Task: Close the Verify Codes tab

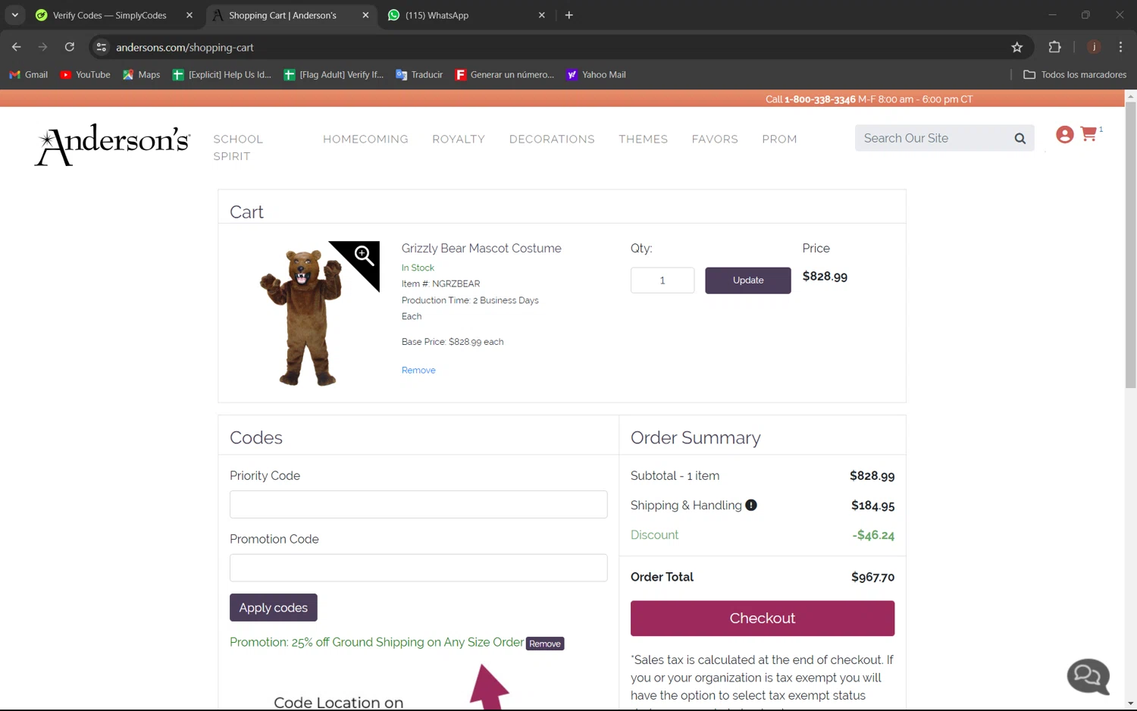Action: click(189, 15)
